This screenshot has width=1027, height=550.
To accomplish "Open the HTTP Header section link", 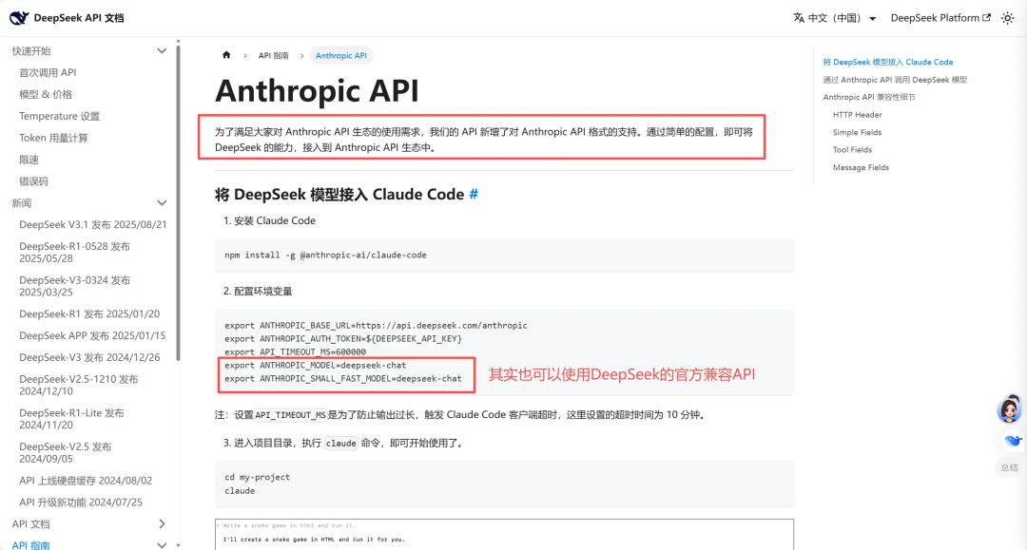I will pyautogui.click(x=859, y=114).
